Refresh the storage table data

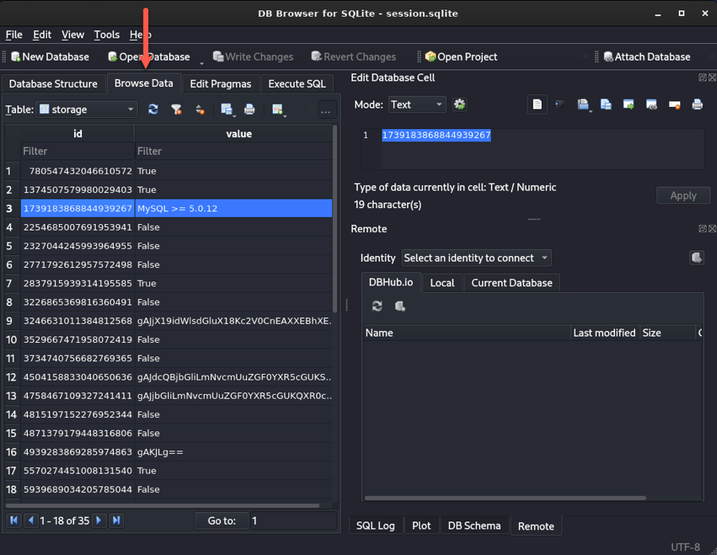click(153, 109)
